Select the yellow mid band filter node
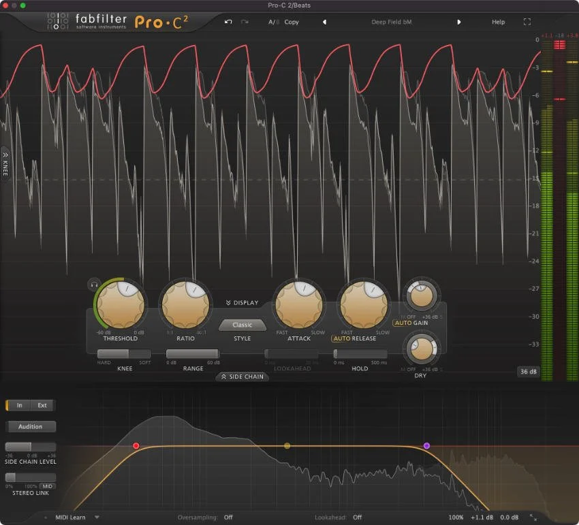 coord(287,446)
